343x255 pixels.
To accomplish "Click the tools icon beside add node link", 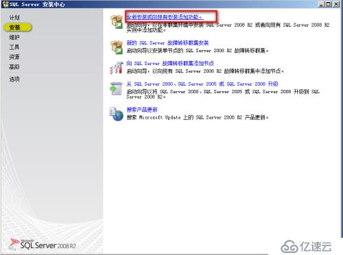I will click(117, 68).
